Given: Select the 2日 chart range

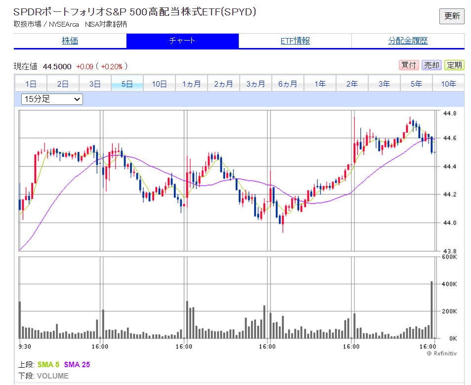Looking at the screenshot, I should tap(63, 84).
